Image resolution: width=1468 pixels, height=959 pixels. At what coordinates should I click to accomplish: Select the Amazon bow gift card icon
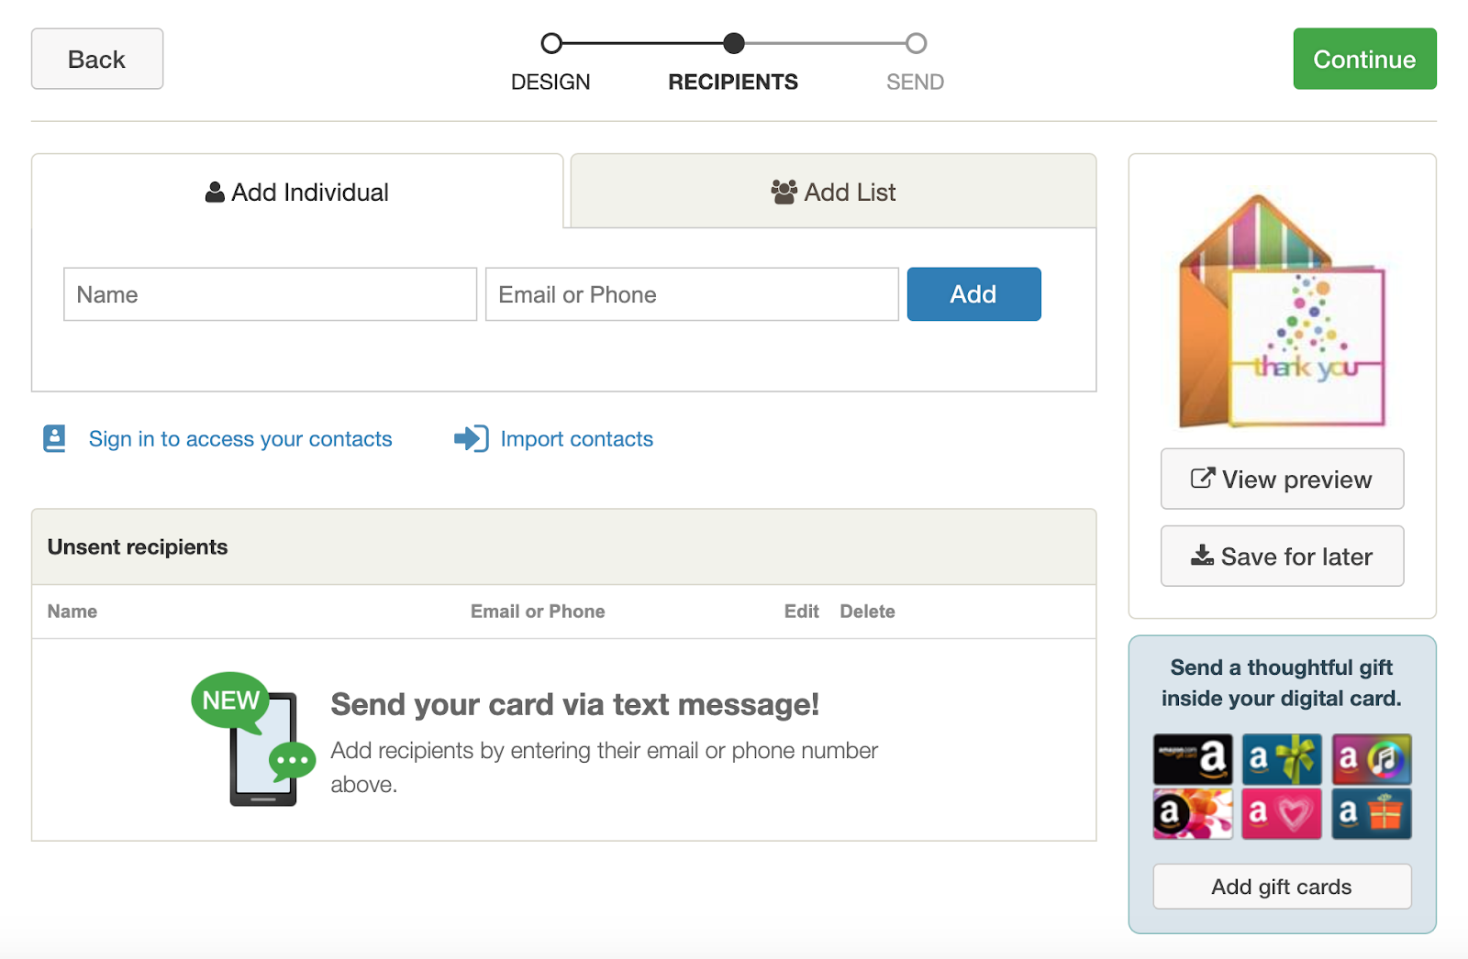click(1282, 759)
